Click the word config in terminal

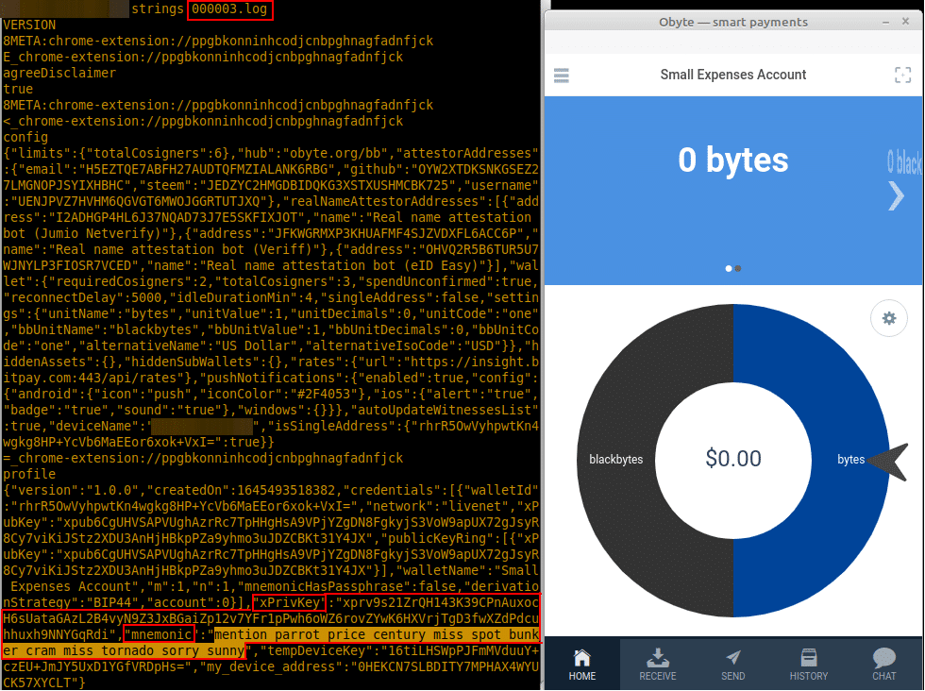pyautogui.click(x=25, y=138)
